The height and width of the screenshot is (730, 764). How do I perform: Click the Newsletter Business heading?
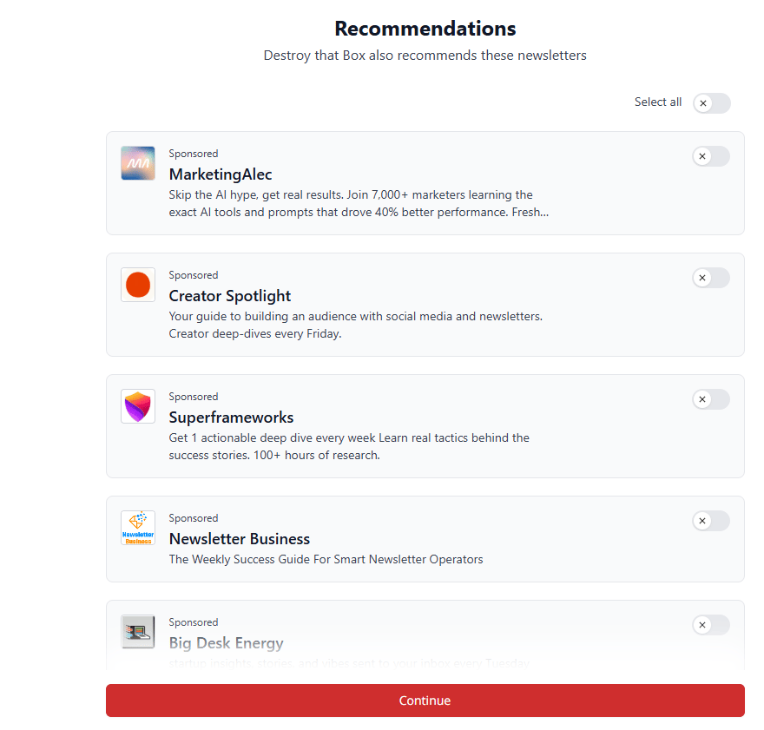pos(240,539)
